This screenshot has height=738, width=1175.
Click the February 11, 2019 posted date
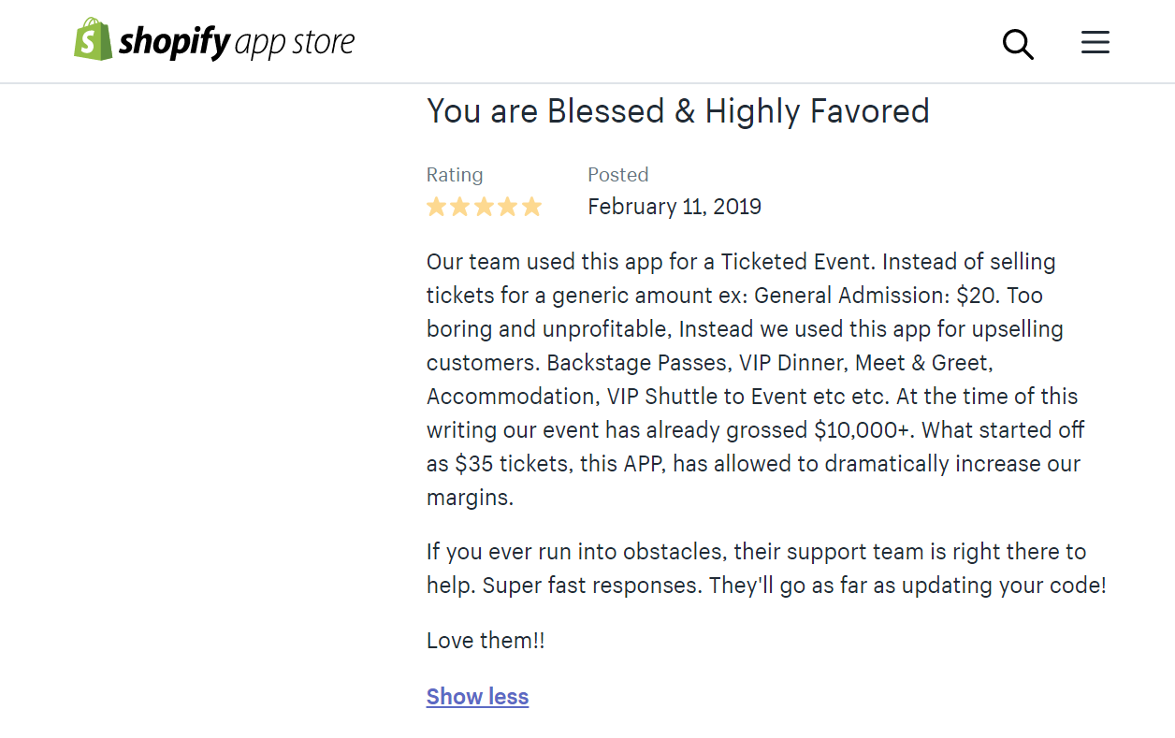674,207
